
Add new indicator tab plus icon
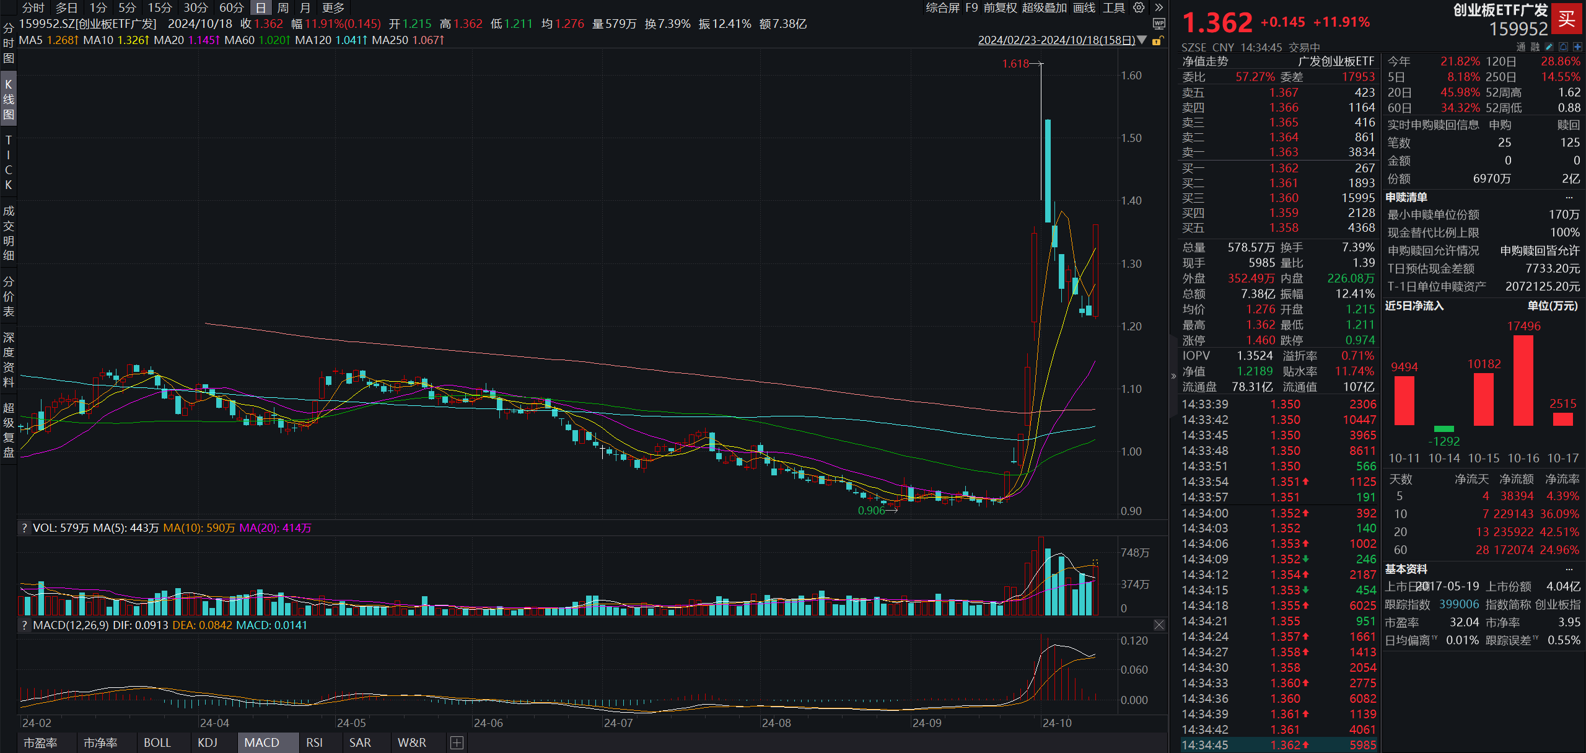click(x=457, y=742)
